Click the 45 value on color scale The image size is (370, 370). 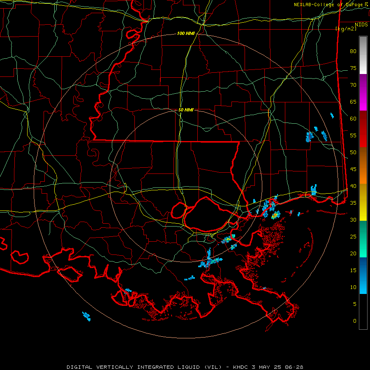(353, 169)
